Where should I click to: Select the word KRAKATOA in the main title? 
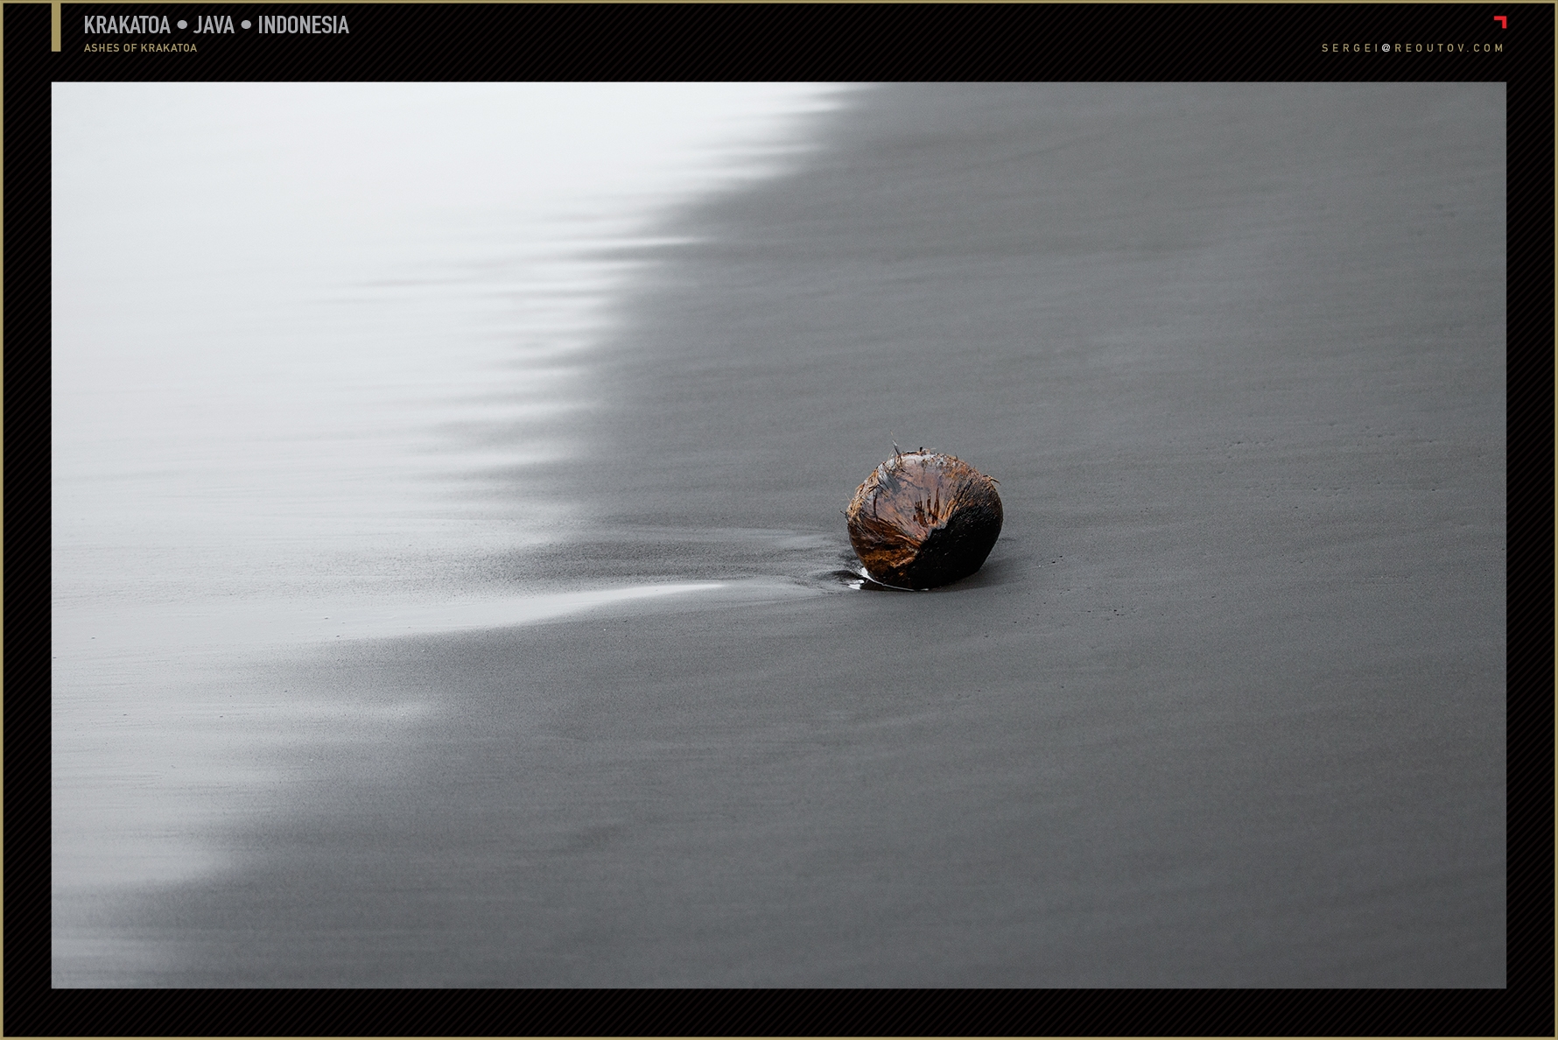click(127, 25)
